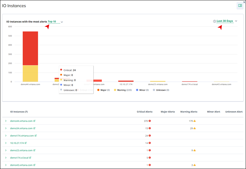
Task: Click critical alert icon in demo44.virtana.com row
Action: click(150, 121)
